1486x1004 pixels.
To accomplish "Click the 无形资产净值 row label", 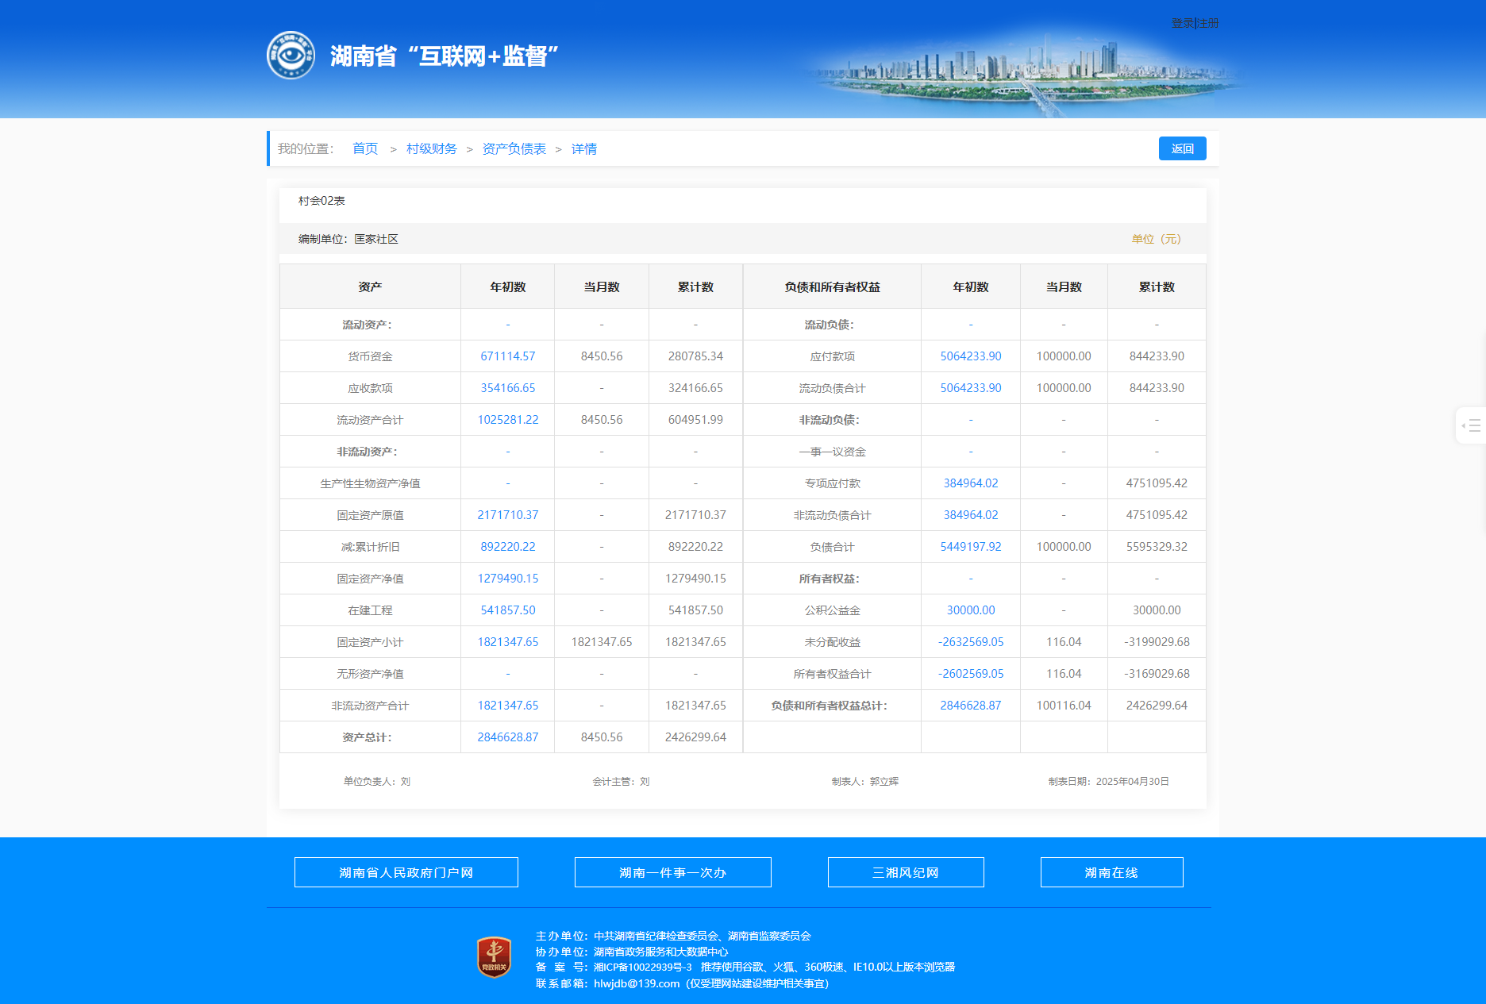I will click(370, 674).
